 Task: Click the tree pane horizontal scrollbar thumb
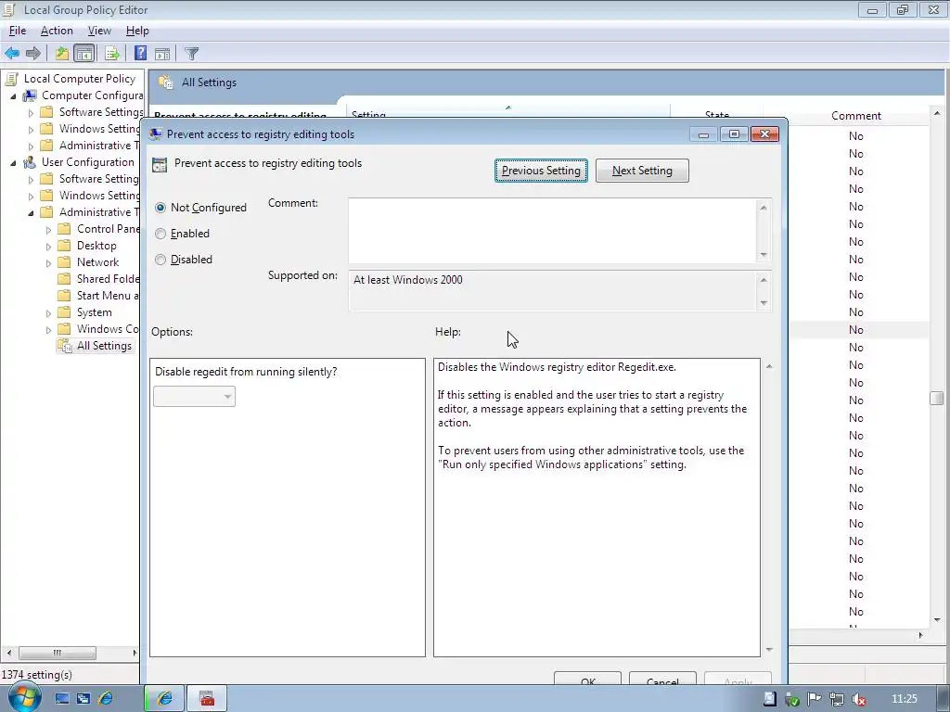(x=58, y=653)
